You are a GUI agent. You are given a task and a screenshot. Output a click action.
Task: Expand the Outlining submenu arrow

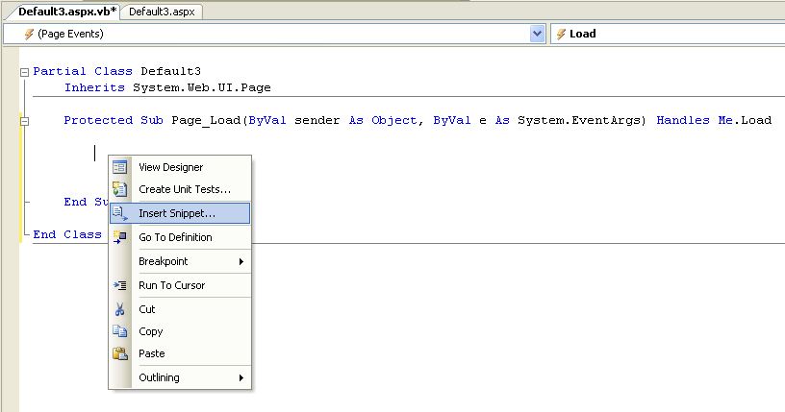click(x=241, y=377)
